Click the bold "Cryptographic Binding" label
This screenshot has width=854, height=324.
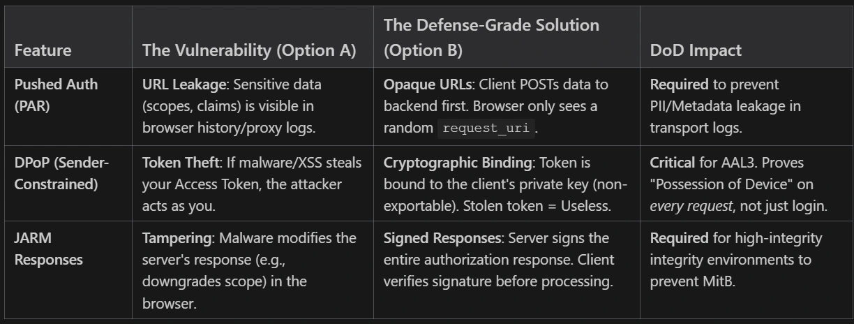point(457,163)
